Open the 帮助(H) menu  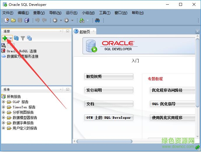[x=138, y=13]
